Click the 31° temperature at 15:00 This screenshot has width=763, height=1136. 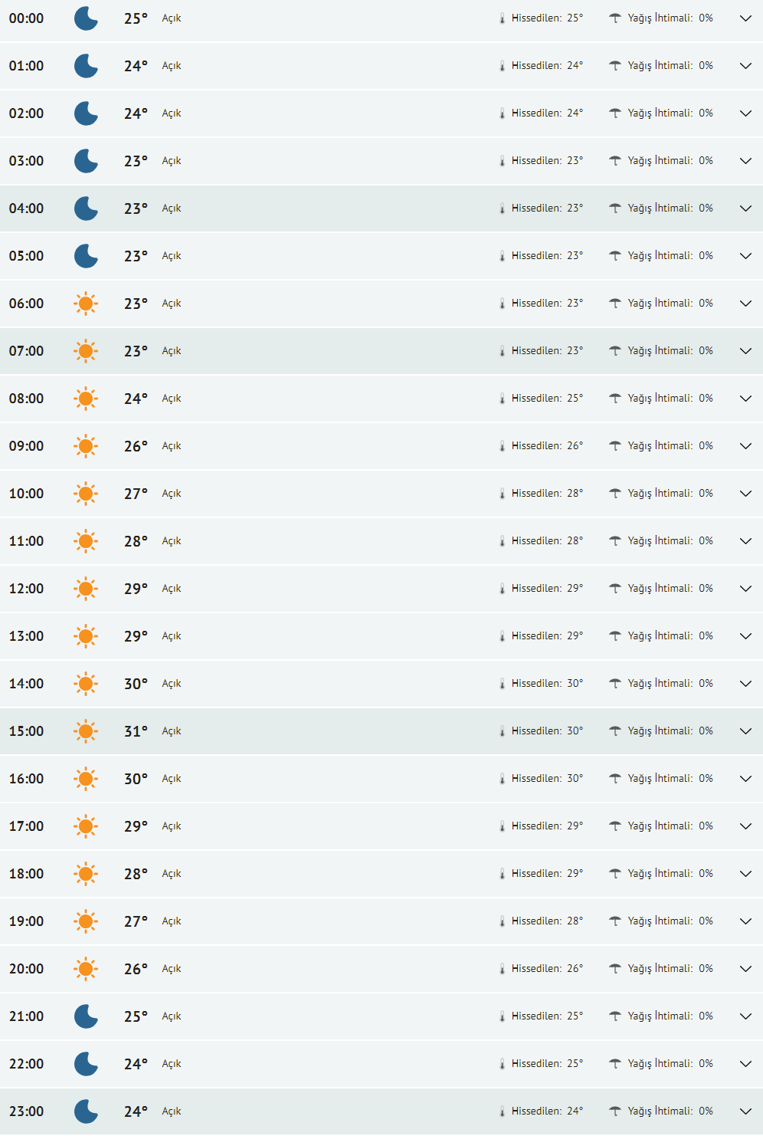pyautogui.click(x=136, y=731)
